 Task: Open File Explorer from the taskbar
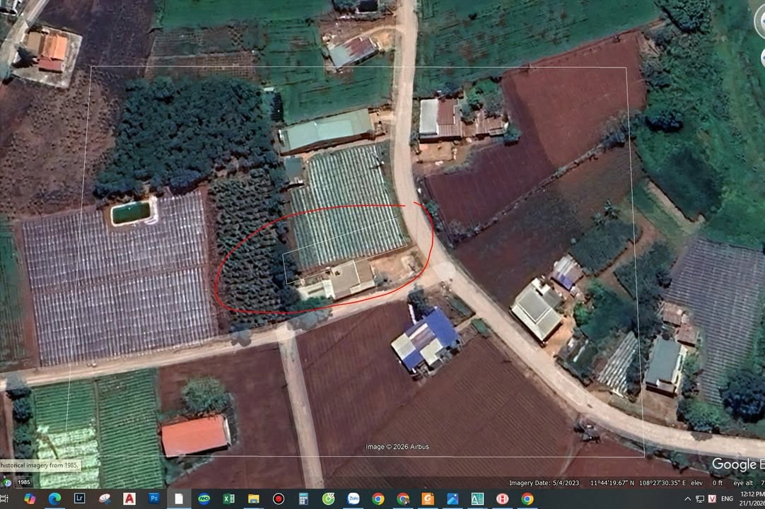(255, 498)
